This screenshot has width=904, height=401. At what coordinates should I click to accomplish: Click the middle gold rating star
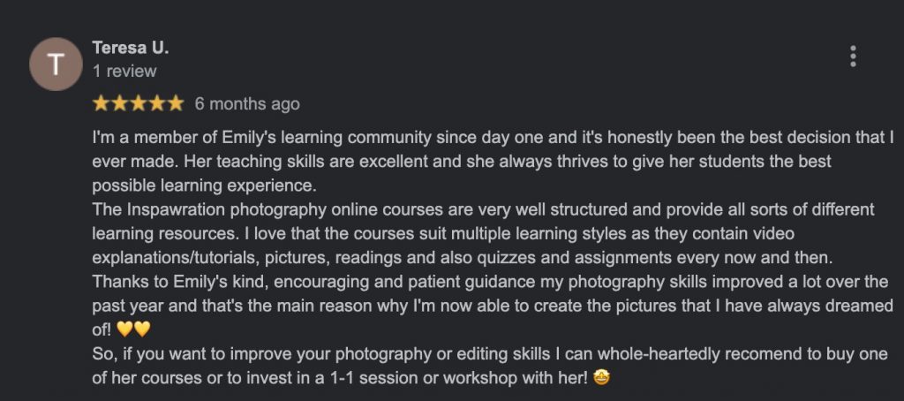[x=138, y=104]
